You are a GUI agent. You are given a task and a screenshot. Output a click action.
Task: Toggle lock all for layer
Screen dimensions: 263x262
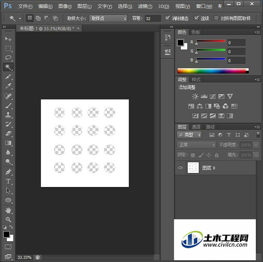coord(217,155)
